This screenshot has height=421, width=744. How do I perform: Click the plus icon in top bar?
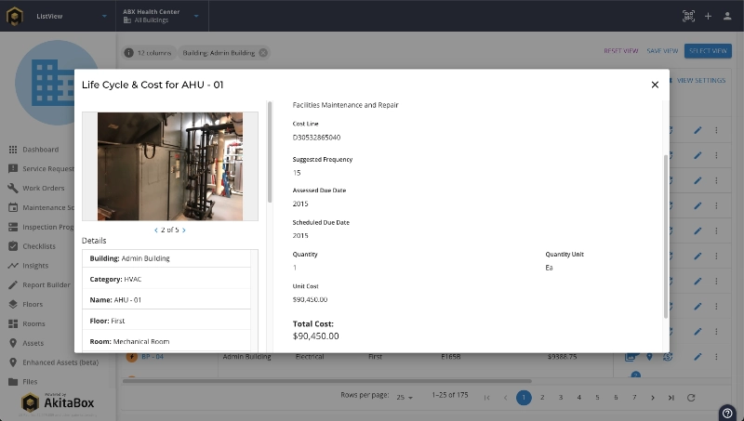[x=708, y=16]
